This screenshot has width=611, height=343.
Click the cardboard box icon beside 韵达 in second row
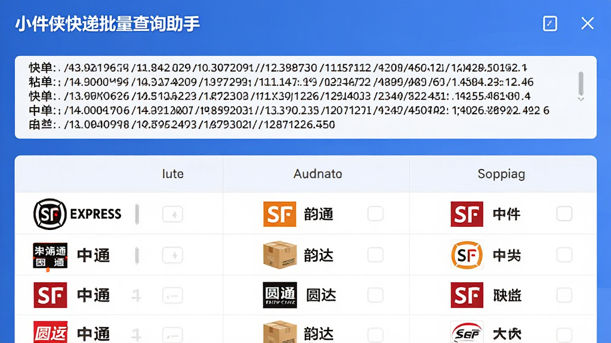coord(280,255)
